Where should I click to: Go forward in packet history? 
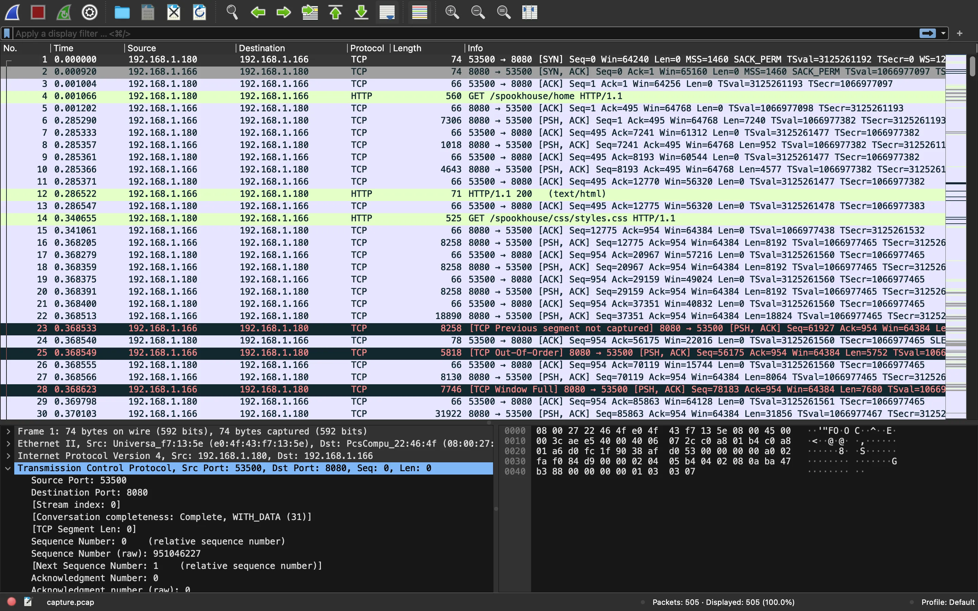284,13
